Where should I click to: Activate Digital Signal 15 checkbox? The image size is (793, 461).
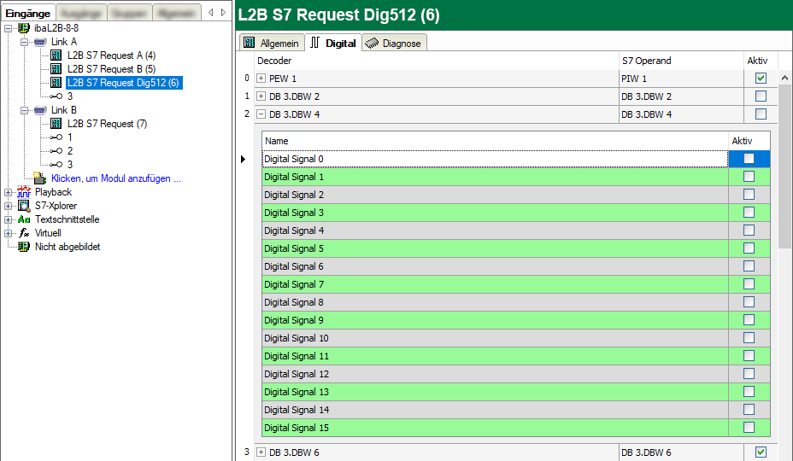point(749,428)
